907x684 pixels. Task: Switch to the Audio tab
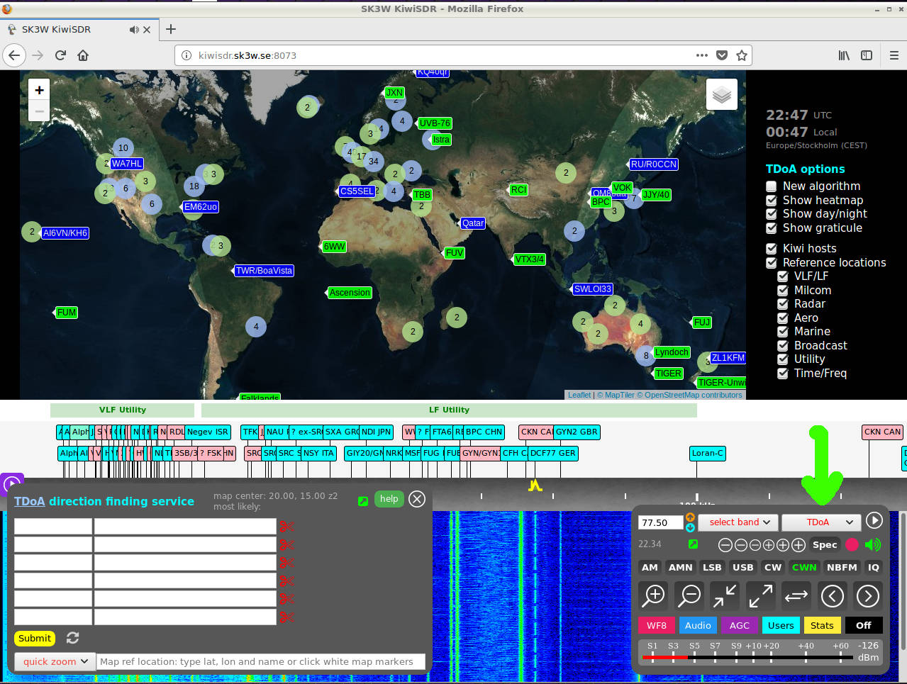(697, 625)
